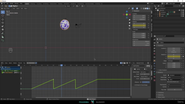Switch to the Shading workspace tab
The height and width of the screenshot is (104, 185).
click(60, 4)
